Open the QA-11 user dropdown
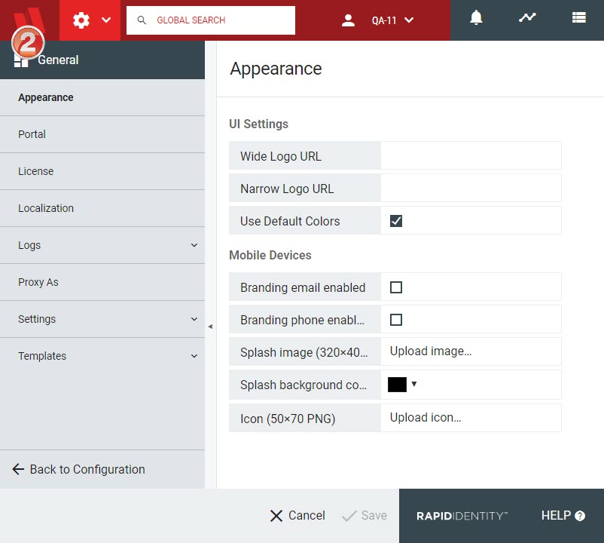The width and height of the screenshot is (604, 543). click(392, 20)
